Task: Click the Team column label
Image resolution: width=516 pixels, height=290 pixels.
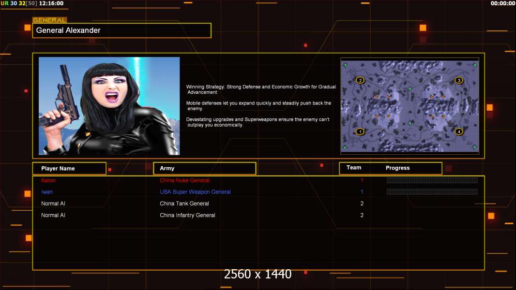Action: 354,168
